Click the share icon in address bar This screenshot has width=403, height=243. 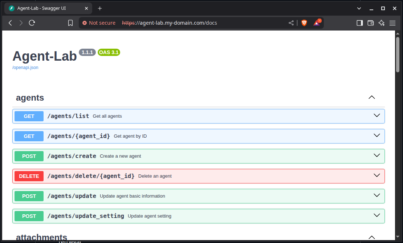291,23
